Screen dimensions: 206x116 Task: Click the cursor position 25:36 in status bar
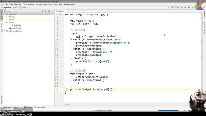click(x=183, y=110)
